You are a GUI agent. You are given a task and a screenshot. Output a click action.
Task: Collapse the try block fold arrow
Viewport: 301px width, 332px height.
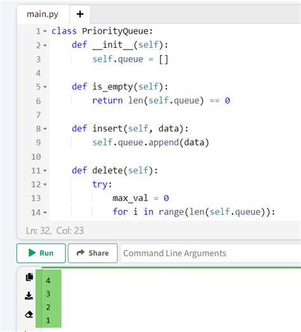[x=45, y=184]
